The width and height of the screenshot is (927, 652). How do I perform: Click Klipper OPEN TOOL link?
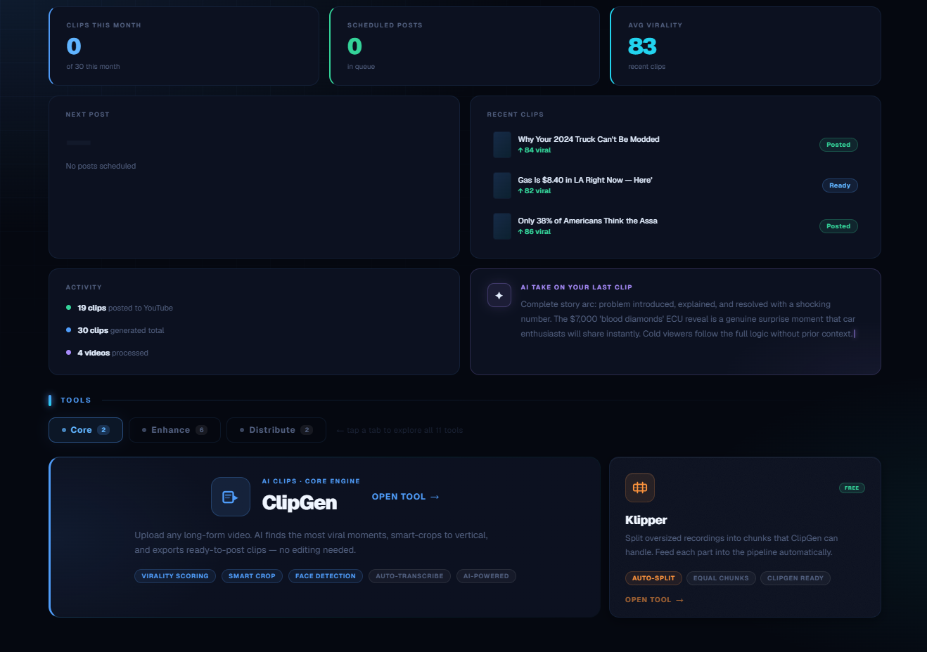pyautogui.click(x=654, y=600)
